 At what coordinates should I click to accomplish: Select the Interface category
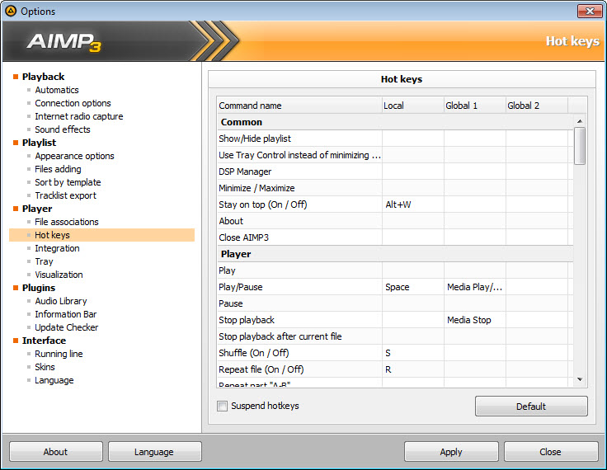[x=44, y=341]
